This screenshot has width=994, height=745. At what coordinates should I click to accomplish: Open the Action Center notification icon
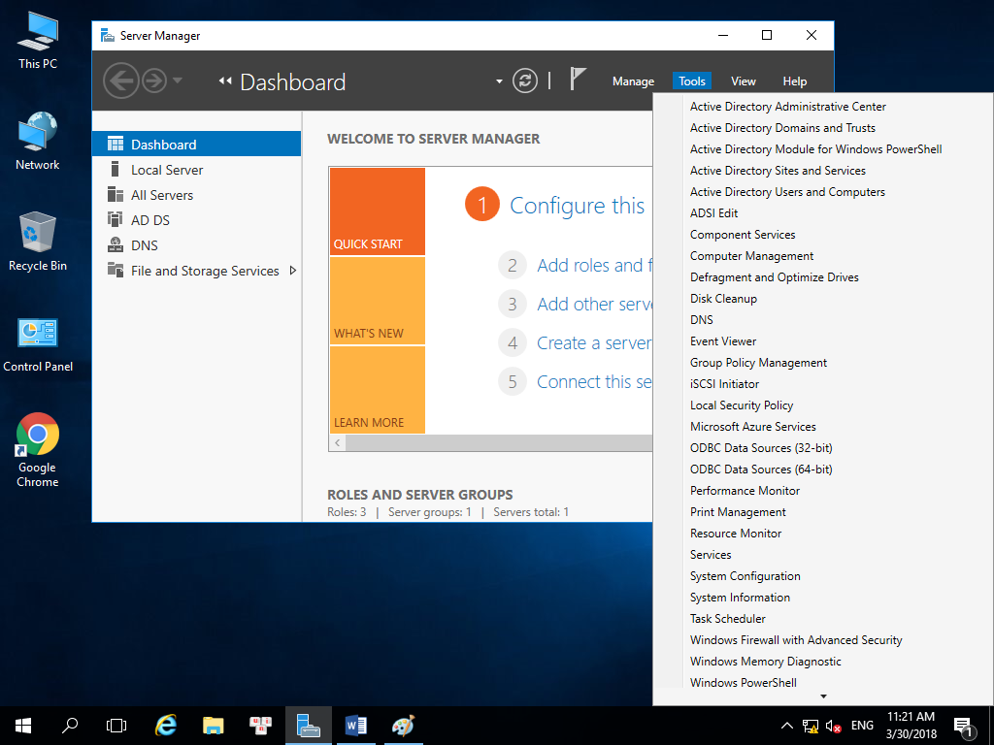pyautogui.click(x=964, y=726)
